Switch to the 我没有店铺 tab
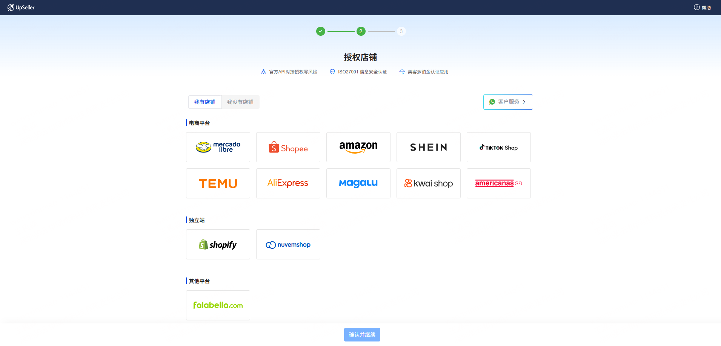This screenshot has width=721, height=346. click(240, 102)
